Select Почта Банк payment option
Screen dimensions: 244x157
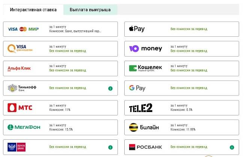pos(60,147)
